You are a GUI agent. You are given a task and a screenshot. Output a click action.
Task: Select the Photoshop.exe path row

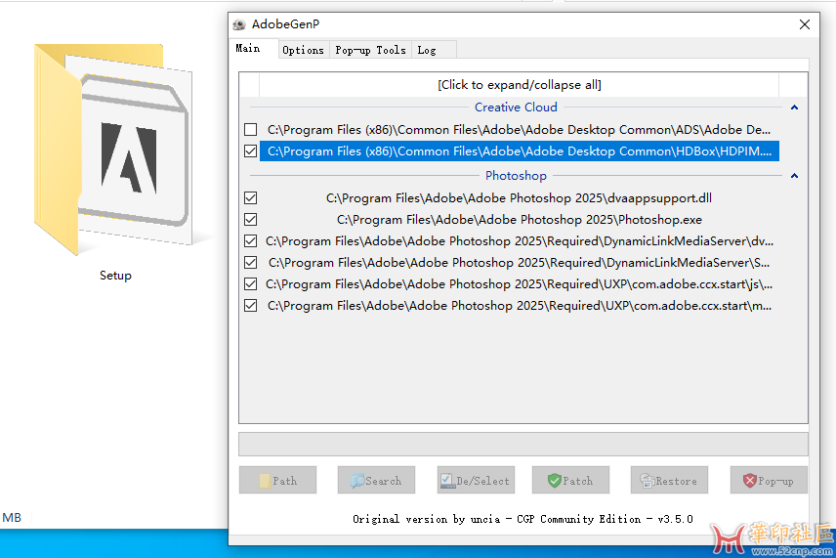tap(520, 220)
